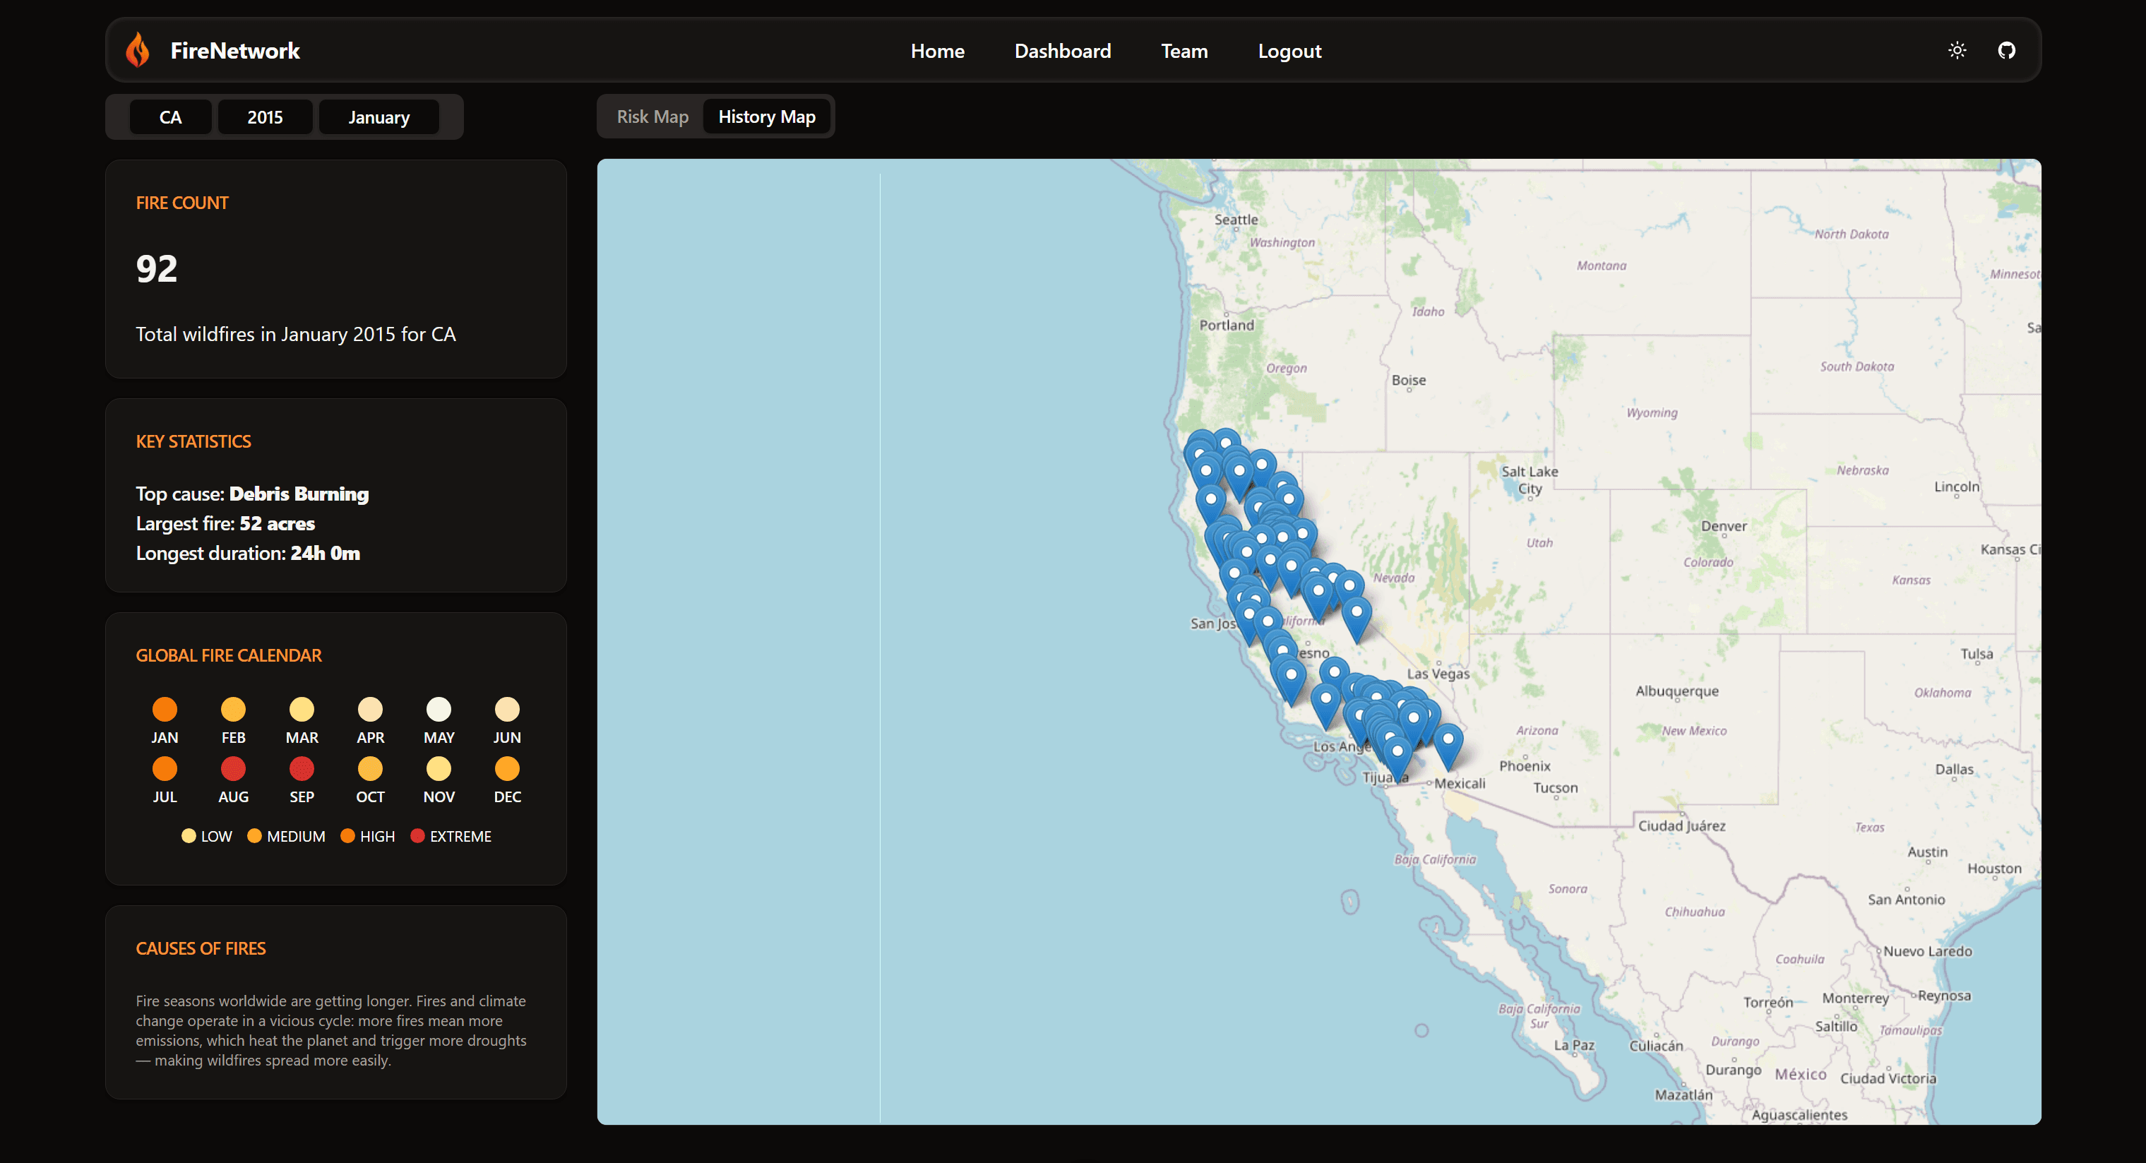Click the APR calendar dot

tap(370, 709)
